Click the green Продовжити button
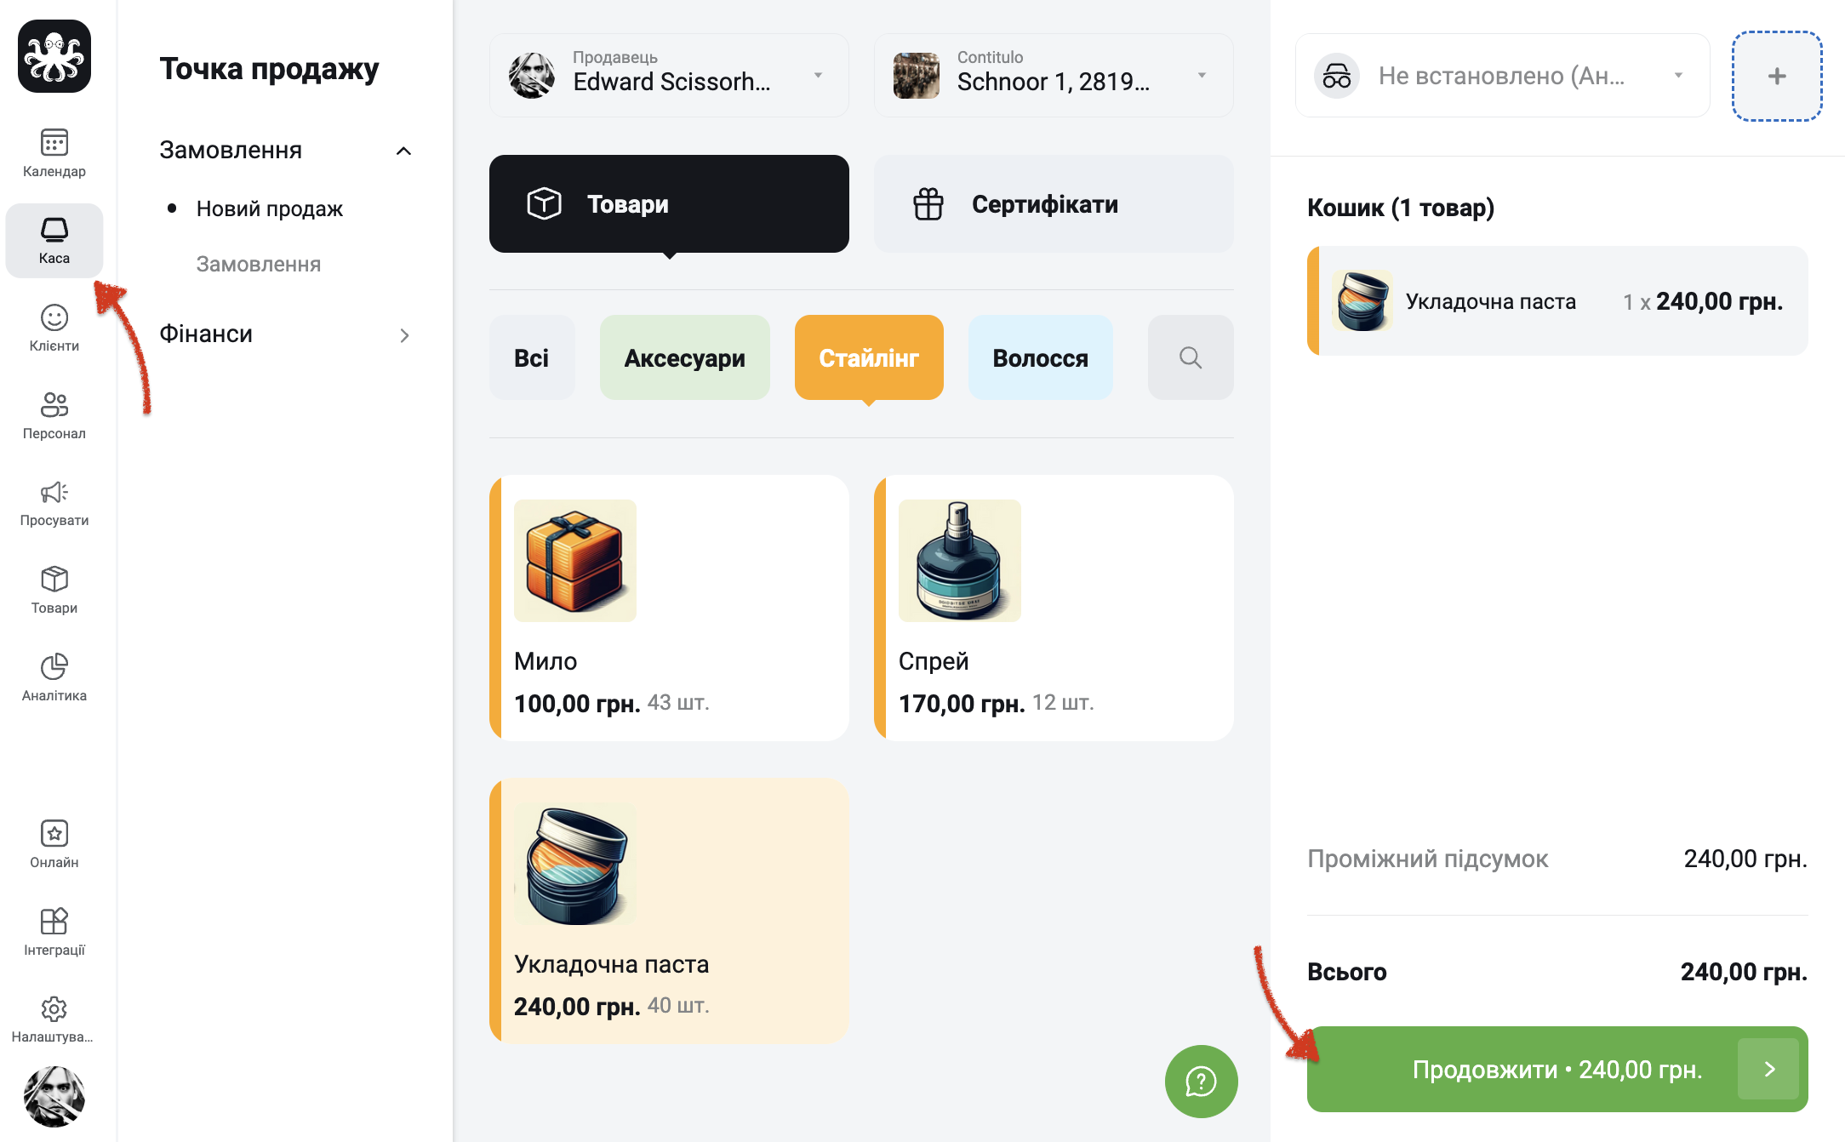The width and height of the screenshot is (1845, 1142). pyautogui.click(x=1557, y=1070)
